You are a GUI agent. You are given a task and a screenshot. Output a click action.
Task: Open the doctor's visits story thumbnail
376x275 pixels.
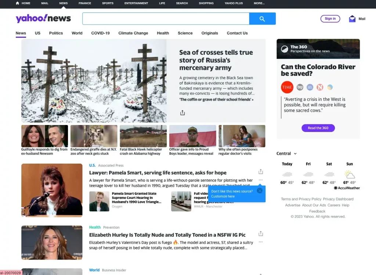[x=242, y=136]
